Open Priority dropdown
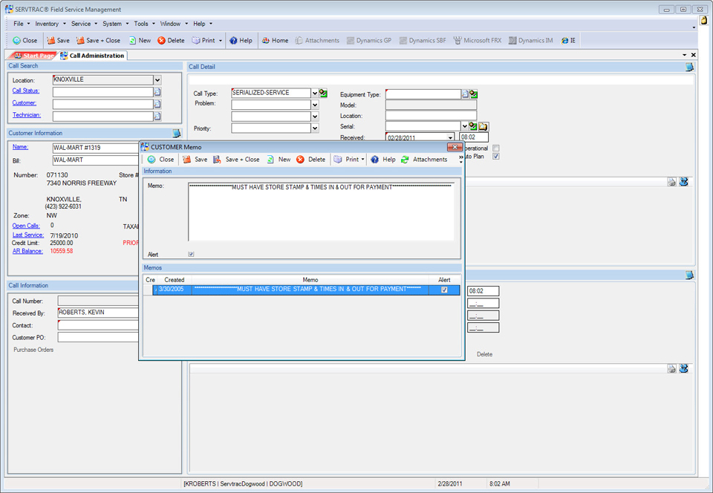Screen dimensions: 713x493 [x=315, y=128]
